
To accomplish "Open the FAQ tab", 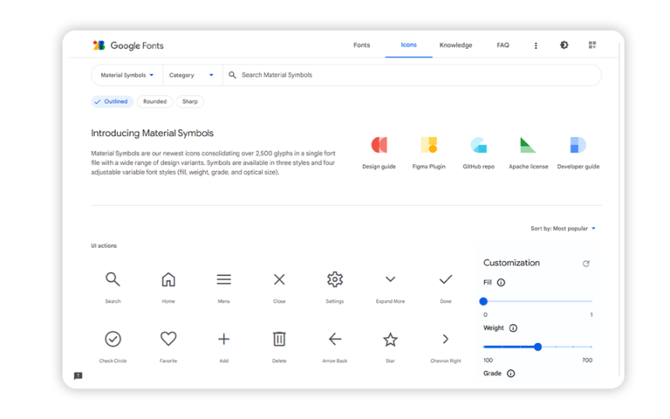I will pos(502,45).
